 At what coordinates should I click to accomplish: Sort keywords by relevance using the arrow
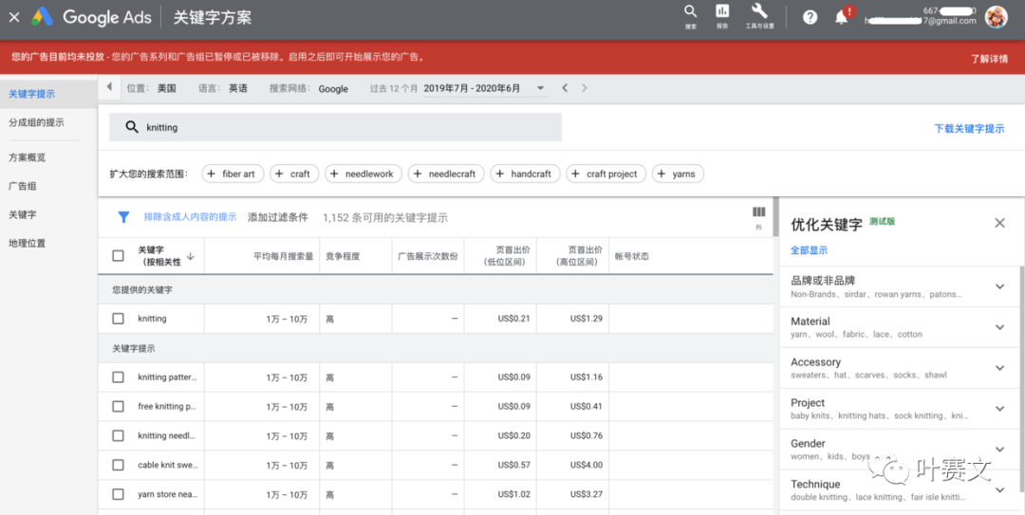190,256
